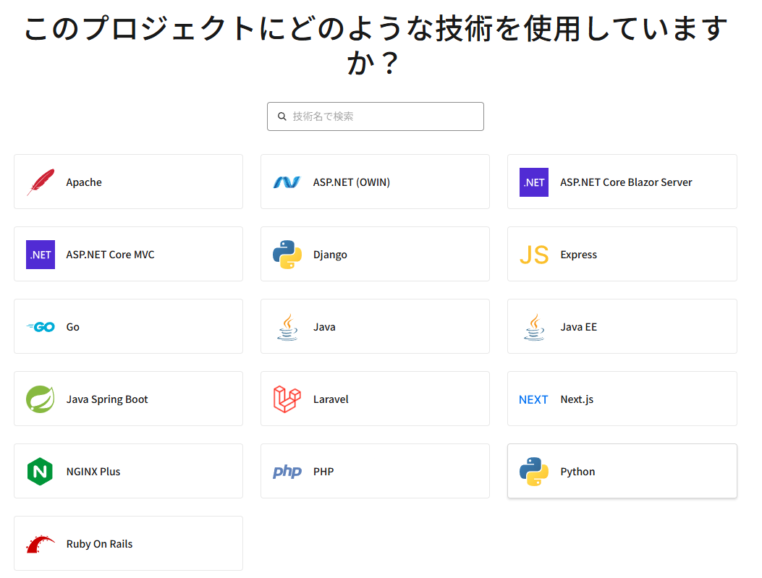Click the Go label text

73,327
